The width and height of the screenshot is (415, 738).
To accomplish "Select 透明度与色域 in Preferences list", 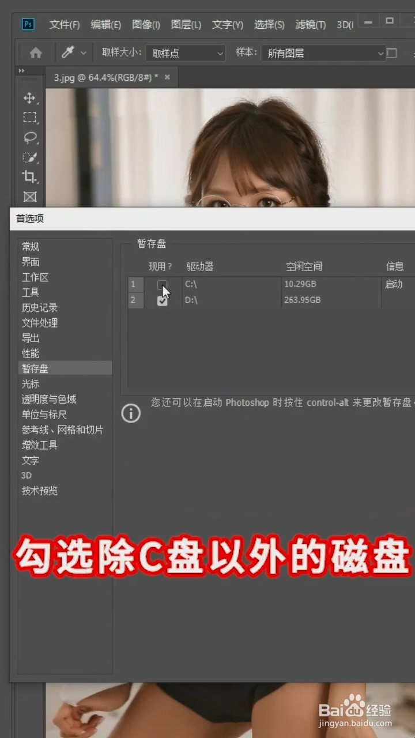I will pyautogui.click(x=49, y=399).
